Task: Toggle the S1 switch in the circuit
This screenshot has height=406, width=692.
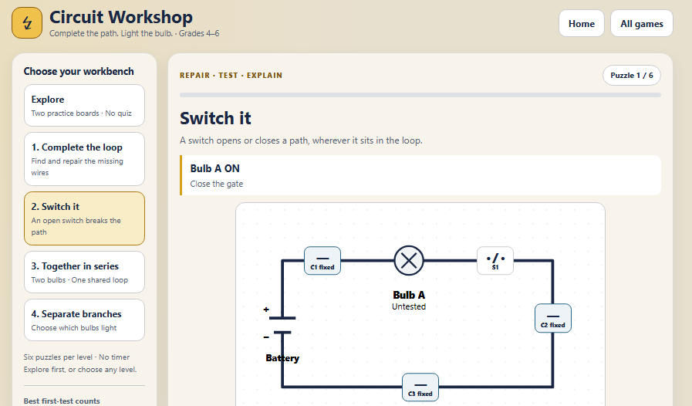Action: point(495,261)
